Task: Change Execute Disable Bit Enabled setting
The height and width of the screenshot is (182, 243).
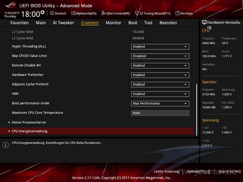Action: [x=160, y=66]
